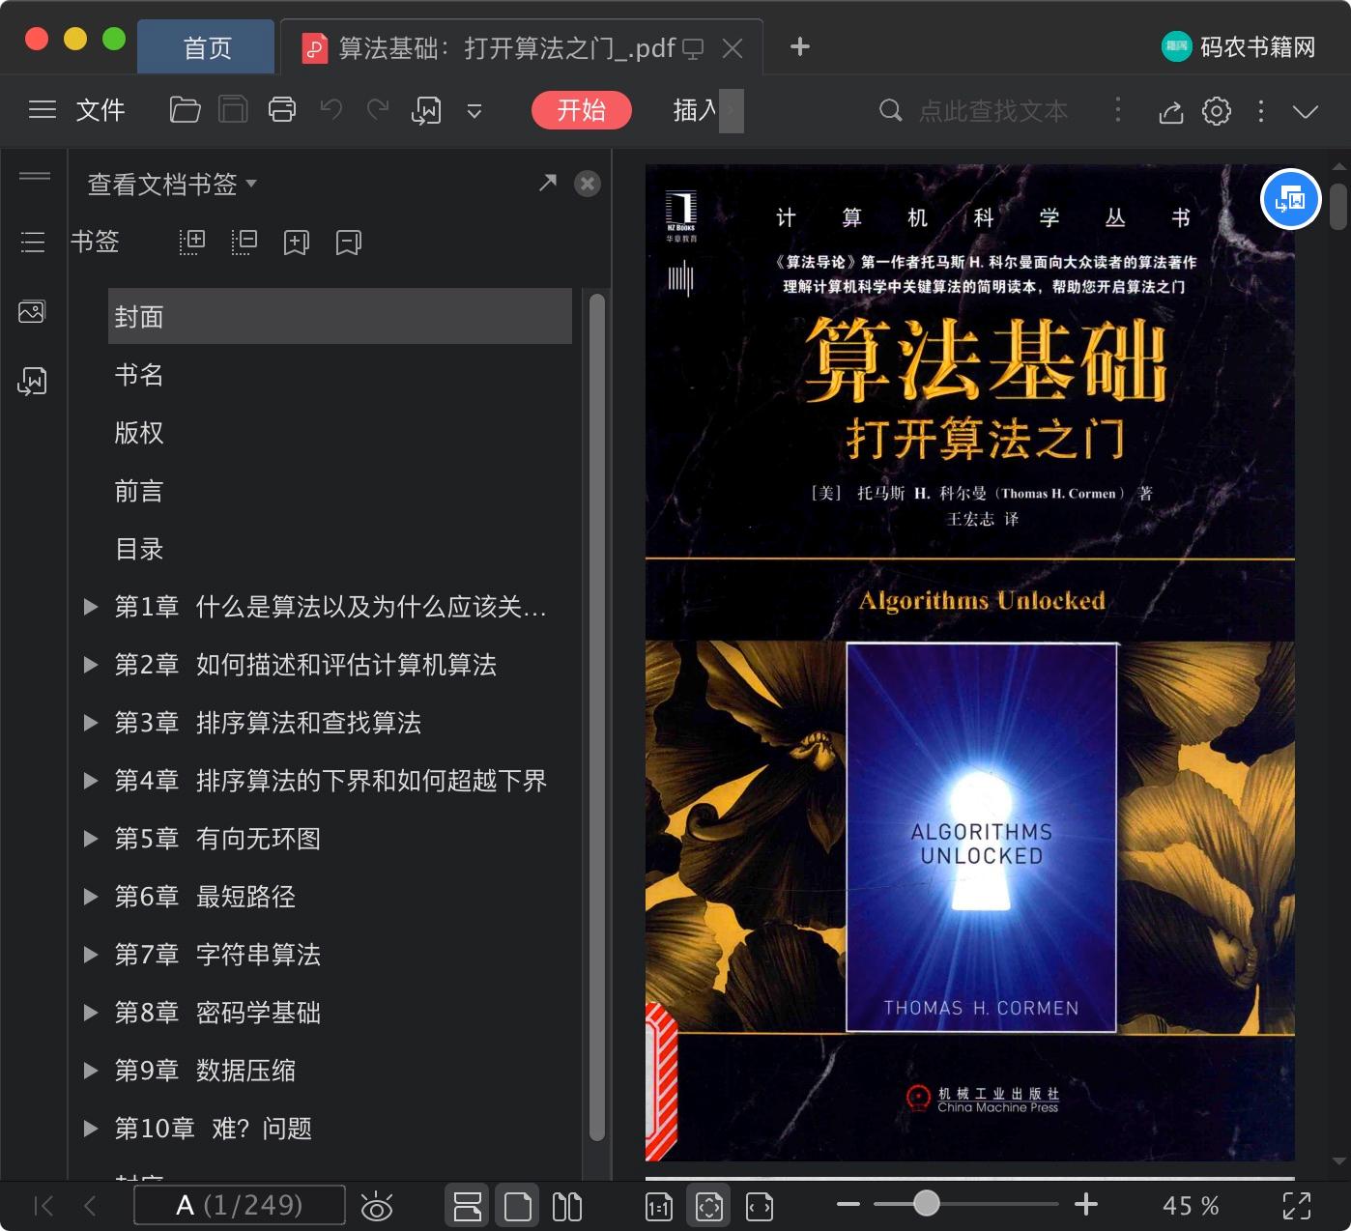Open the more options vertical dots near gear
The width and height of the screenshot is (1351, 1231).
tap(1261, 111)
